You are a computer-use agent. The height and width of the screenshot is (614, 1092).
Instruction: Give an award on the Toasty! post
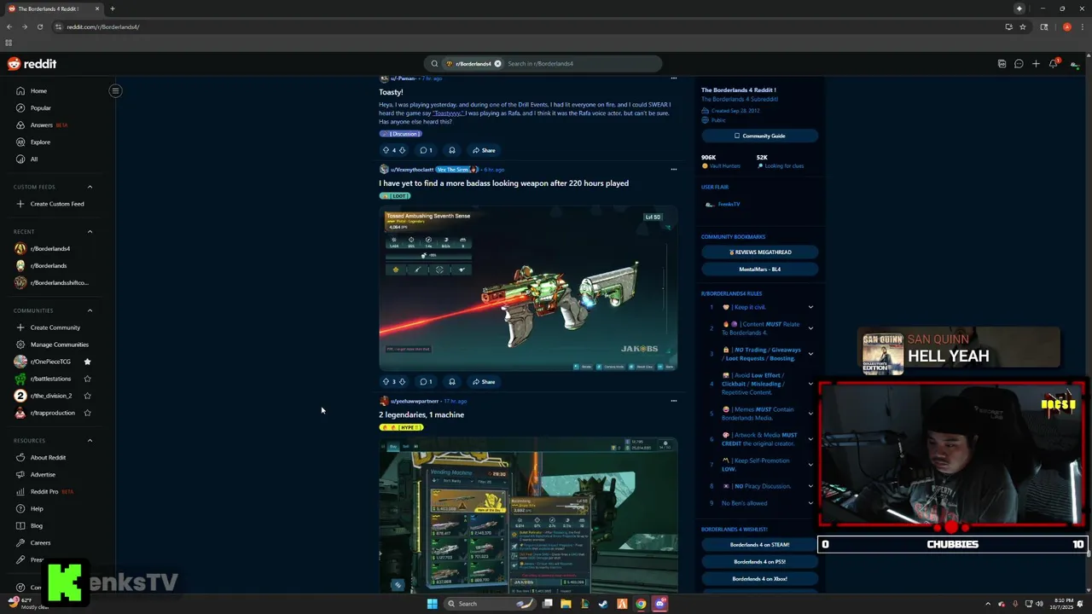[452, 150]
